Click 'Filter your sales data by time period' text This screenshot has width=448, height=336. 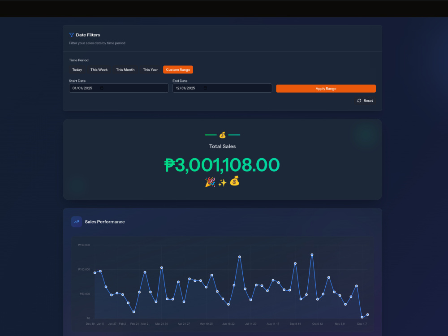click(x=97, y=43)
